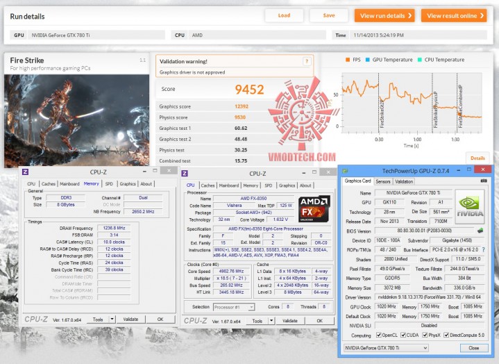
Task: Open Memory tab in CPU-Z processor window
Action: (251, 185)
